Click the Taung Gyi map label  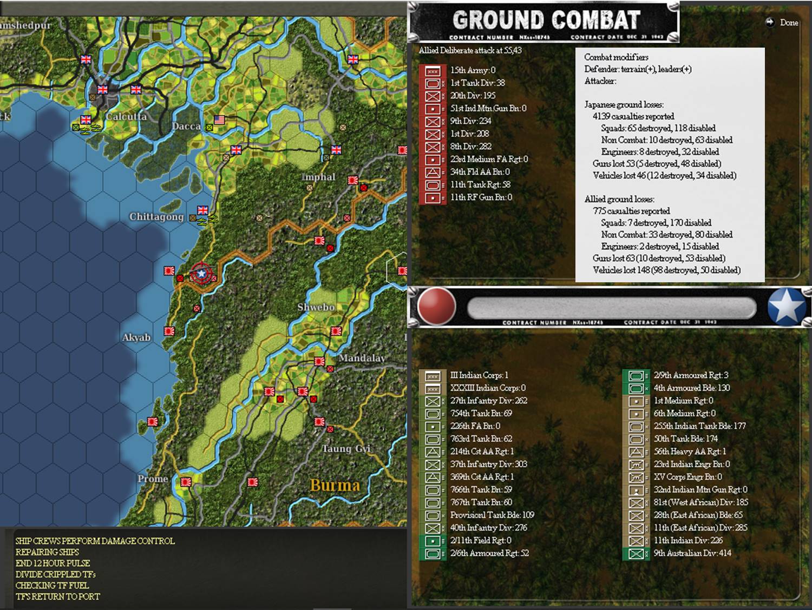pos(346,449)
